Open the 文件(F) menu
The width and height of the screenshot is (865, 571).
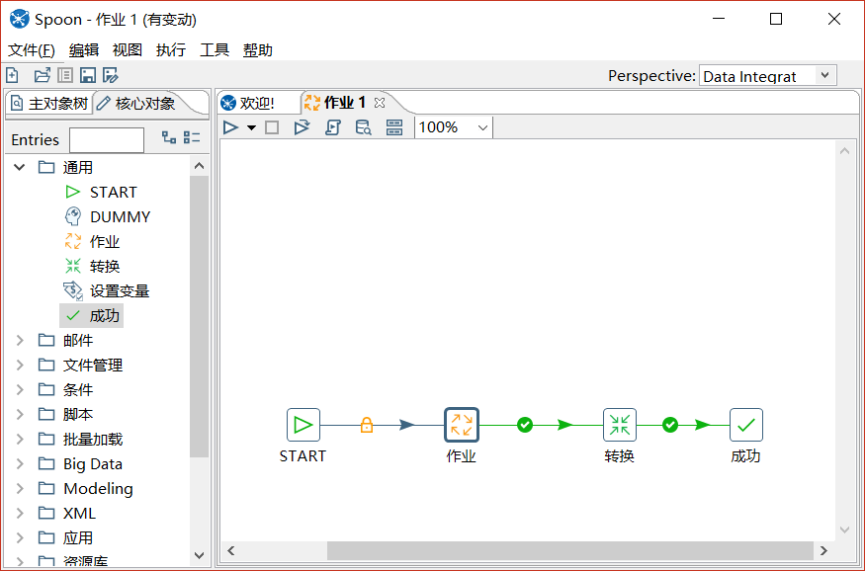click(32, 50)
